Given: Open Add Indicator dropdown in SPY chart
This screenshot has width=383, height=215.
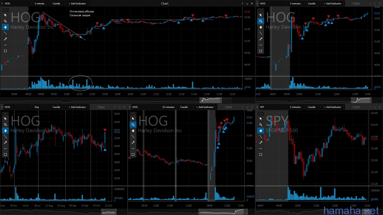Looking at the screenshot, I should 333,107.
